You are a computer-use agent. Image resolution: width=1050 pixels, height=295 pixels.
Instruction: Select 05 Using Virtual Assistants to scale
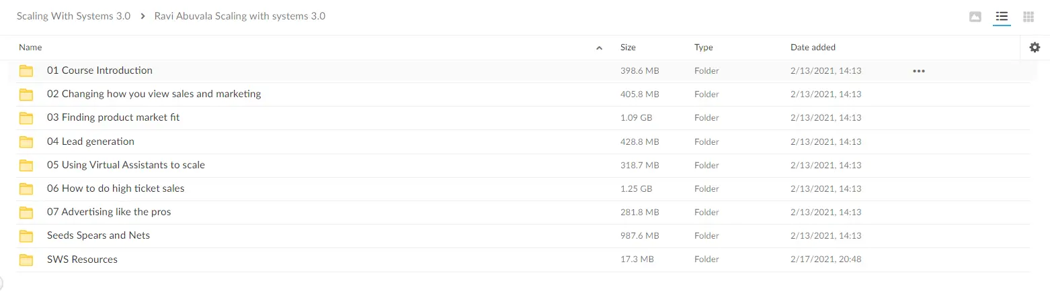[126, 165]
